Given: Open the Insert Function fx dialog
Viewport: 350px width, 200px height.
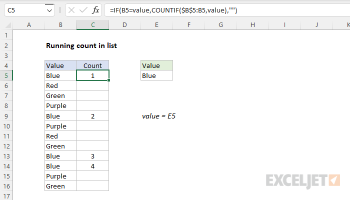Looking at the screenshot, I should coord(95,10).
